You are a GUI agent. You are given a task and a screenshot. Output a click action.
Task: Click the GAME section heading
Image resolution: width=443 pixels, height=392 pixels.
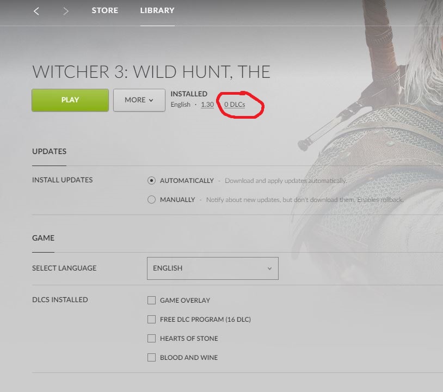(x=43, y=238)
